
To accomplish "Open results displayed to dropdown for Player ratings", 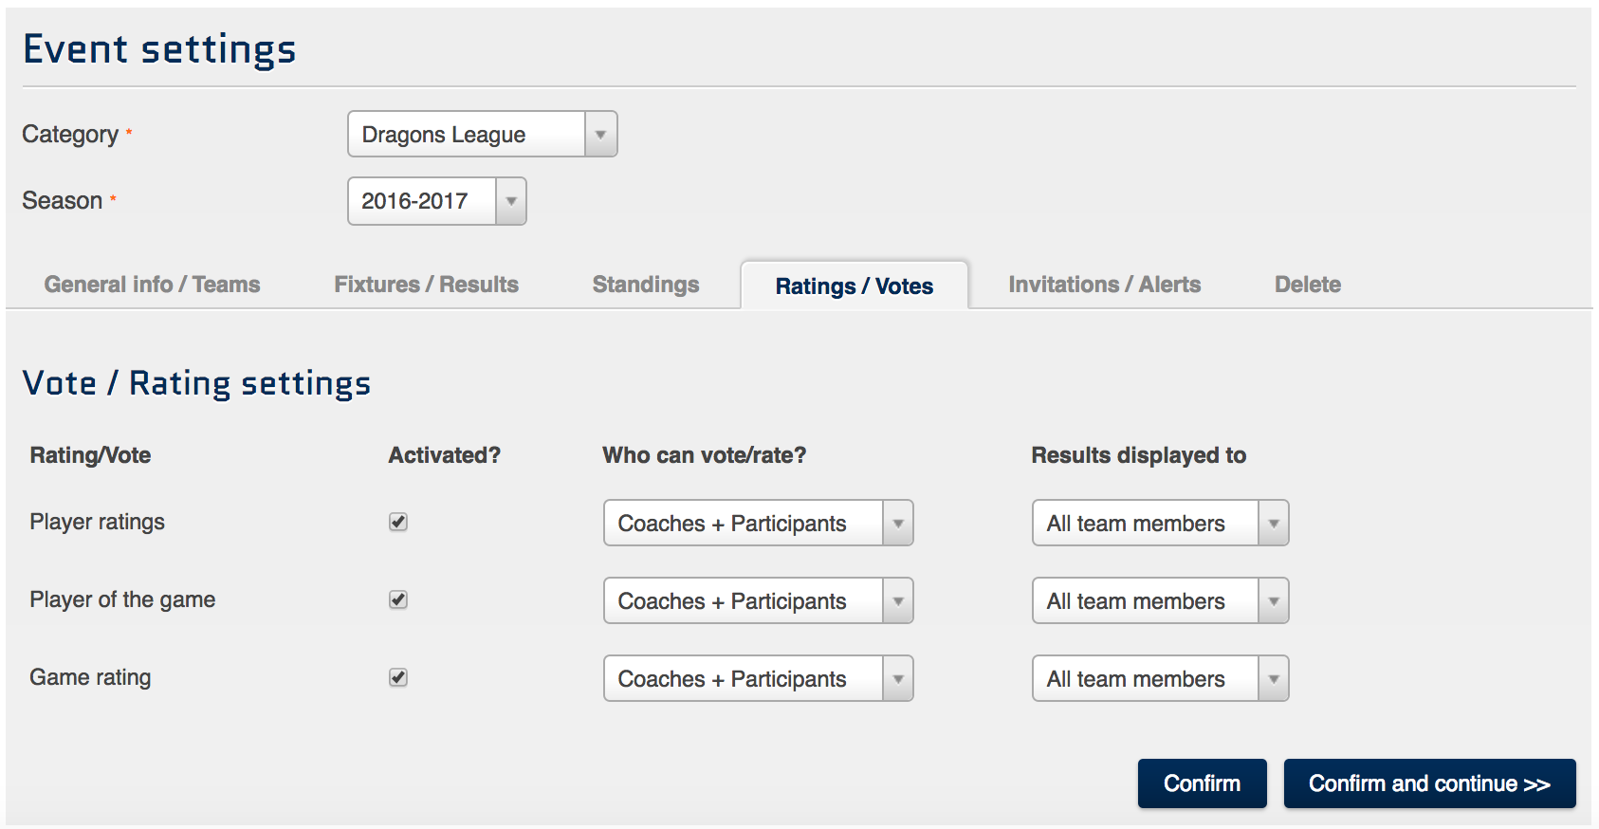I will (x=1159, y=524).
